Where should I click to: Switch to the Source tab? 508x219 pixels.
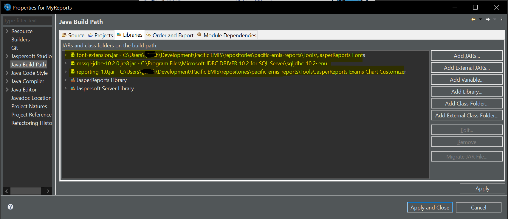pos(73,35)
